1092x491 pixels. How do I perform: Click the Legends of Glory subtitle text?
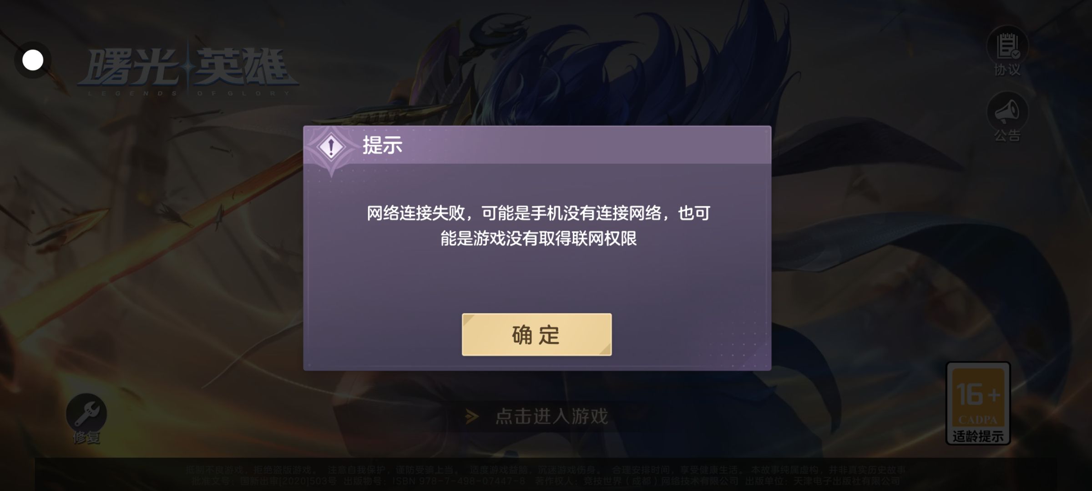tap(189, 94)
